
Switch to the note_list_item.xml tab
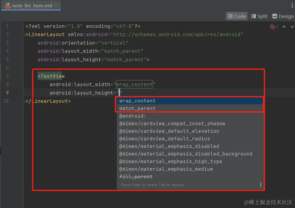tap(31, 5)
